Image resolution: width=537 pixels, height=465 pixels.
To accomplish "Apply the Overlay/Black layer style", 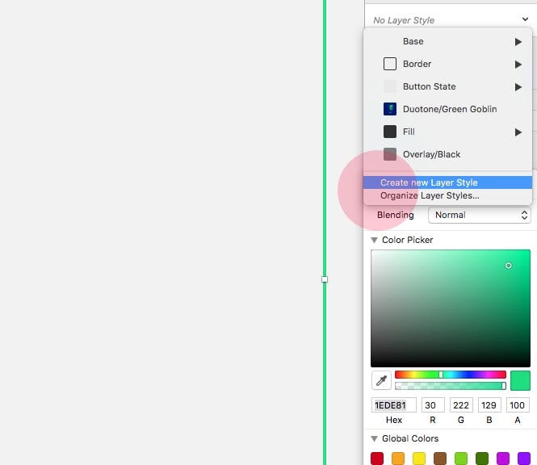I will 447,154.
